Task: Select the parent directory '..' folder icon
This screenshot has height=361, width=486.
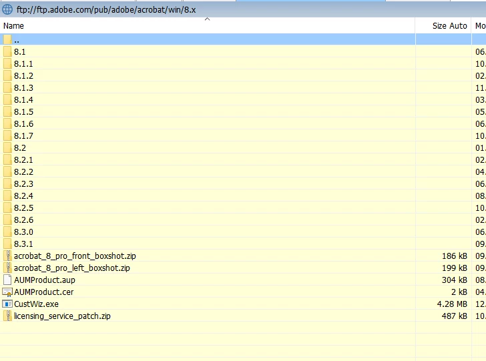Action: 7,39
